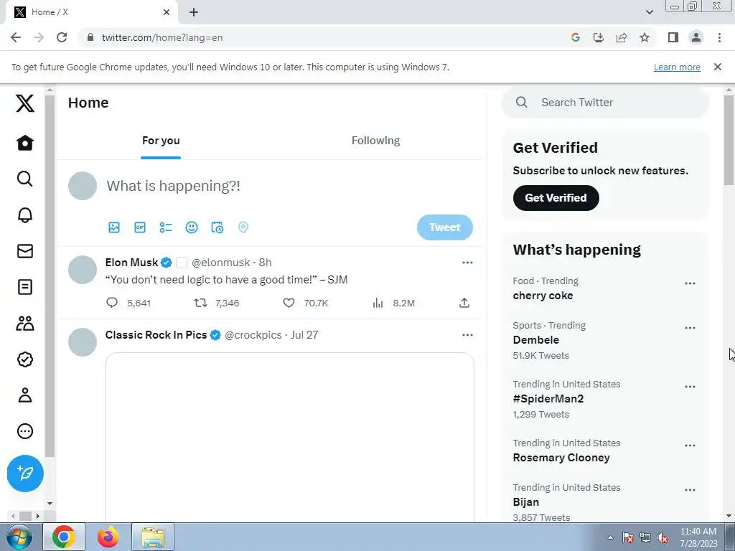Open Messages envelope icon
Viewport: 735px width, 551px height.
tap(25, 251)
